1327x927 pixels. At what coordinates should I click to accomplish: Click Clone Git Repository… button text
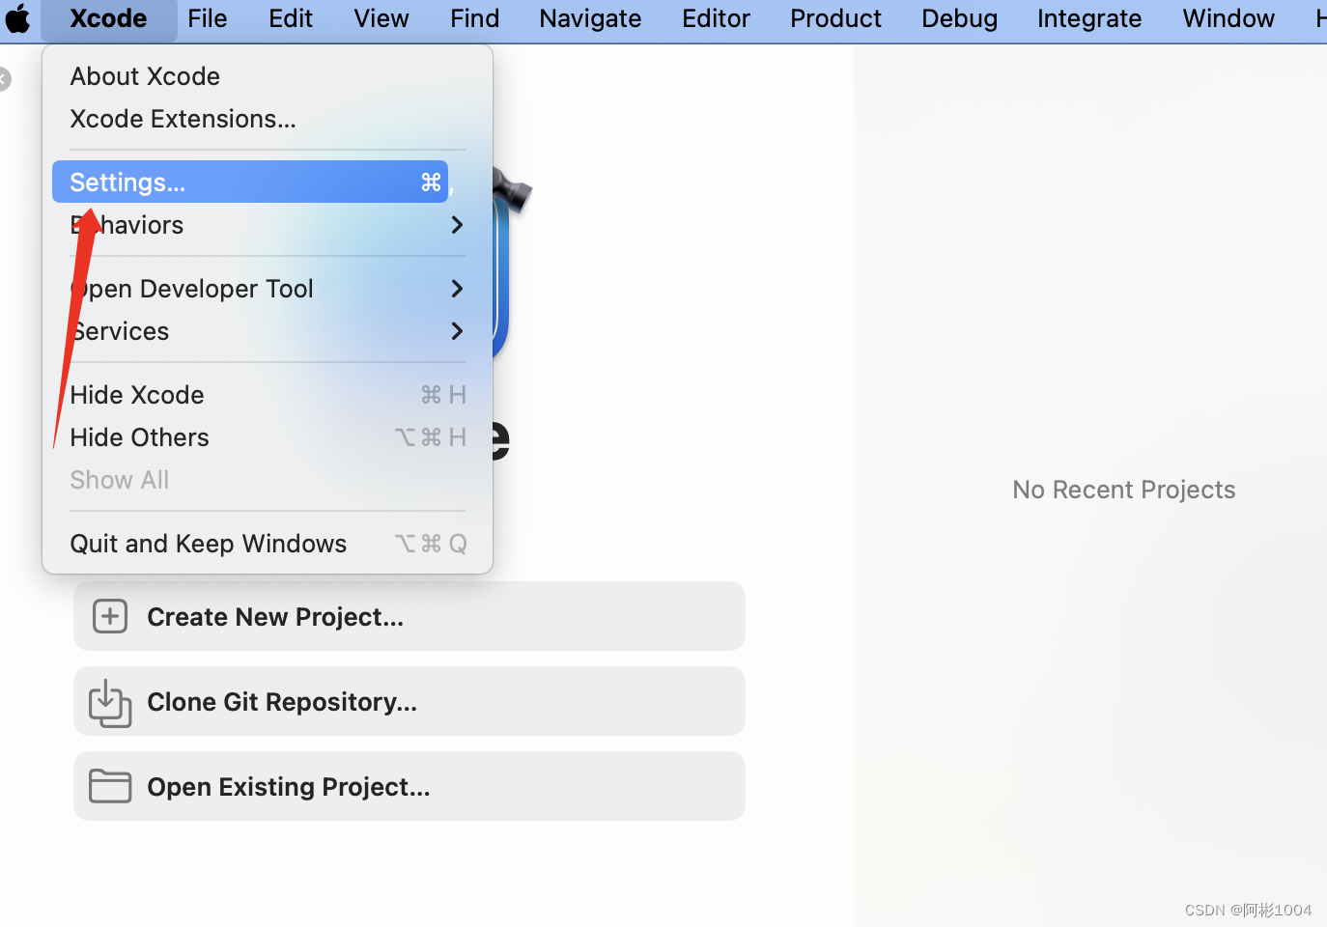pyautogui.click(x=282, y=702)
